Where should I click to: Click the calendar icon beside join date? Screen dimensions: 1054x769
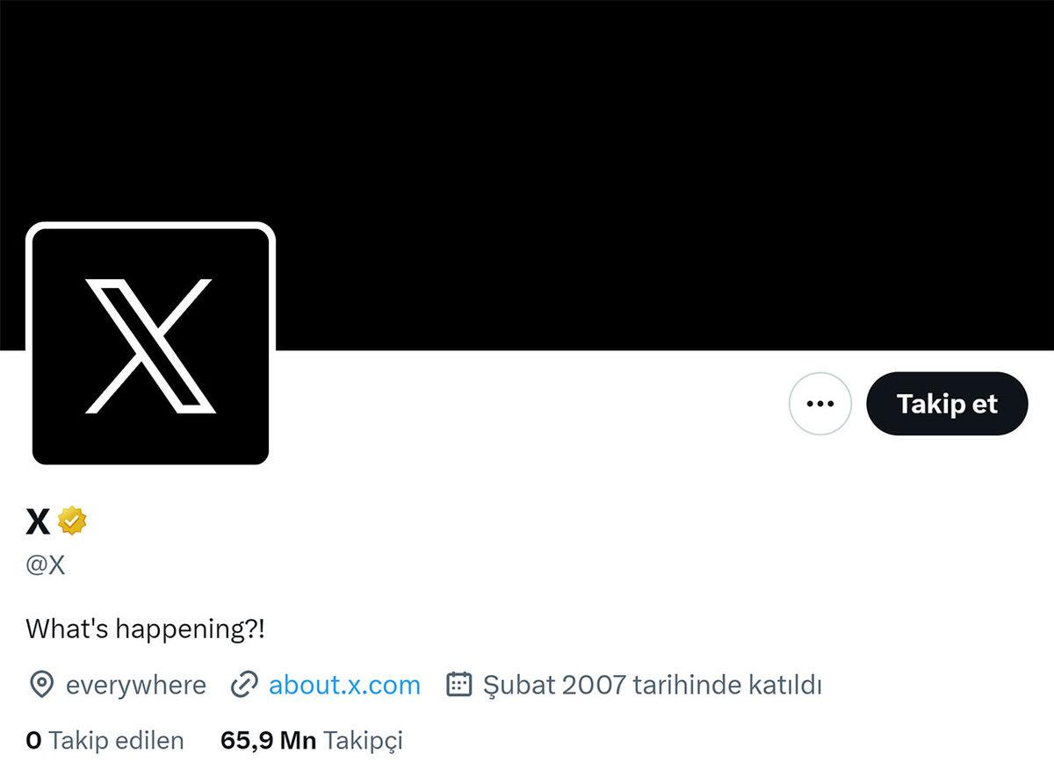click(459, 685)
